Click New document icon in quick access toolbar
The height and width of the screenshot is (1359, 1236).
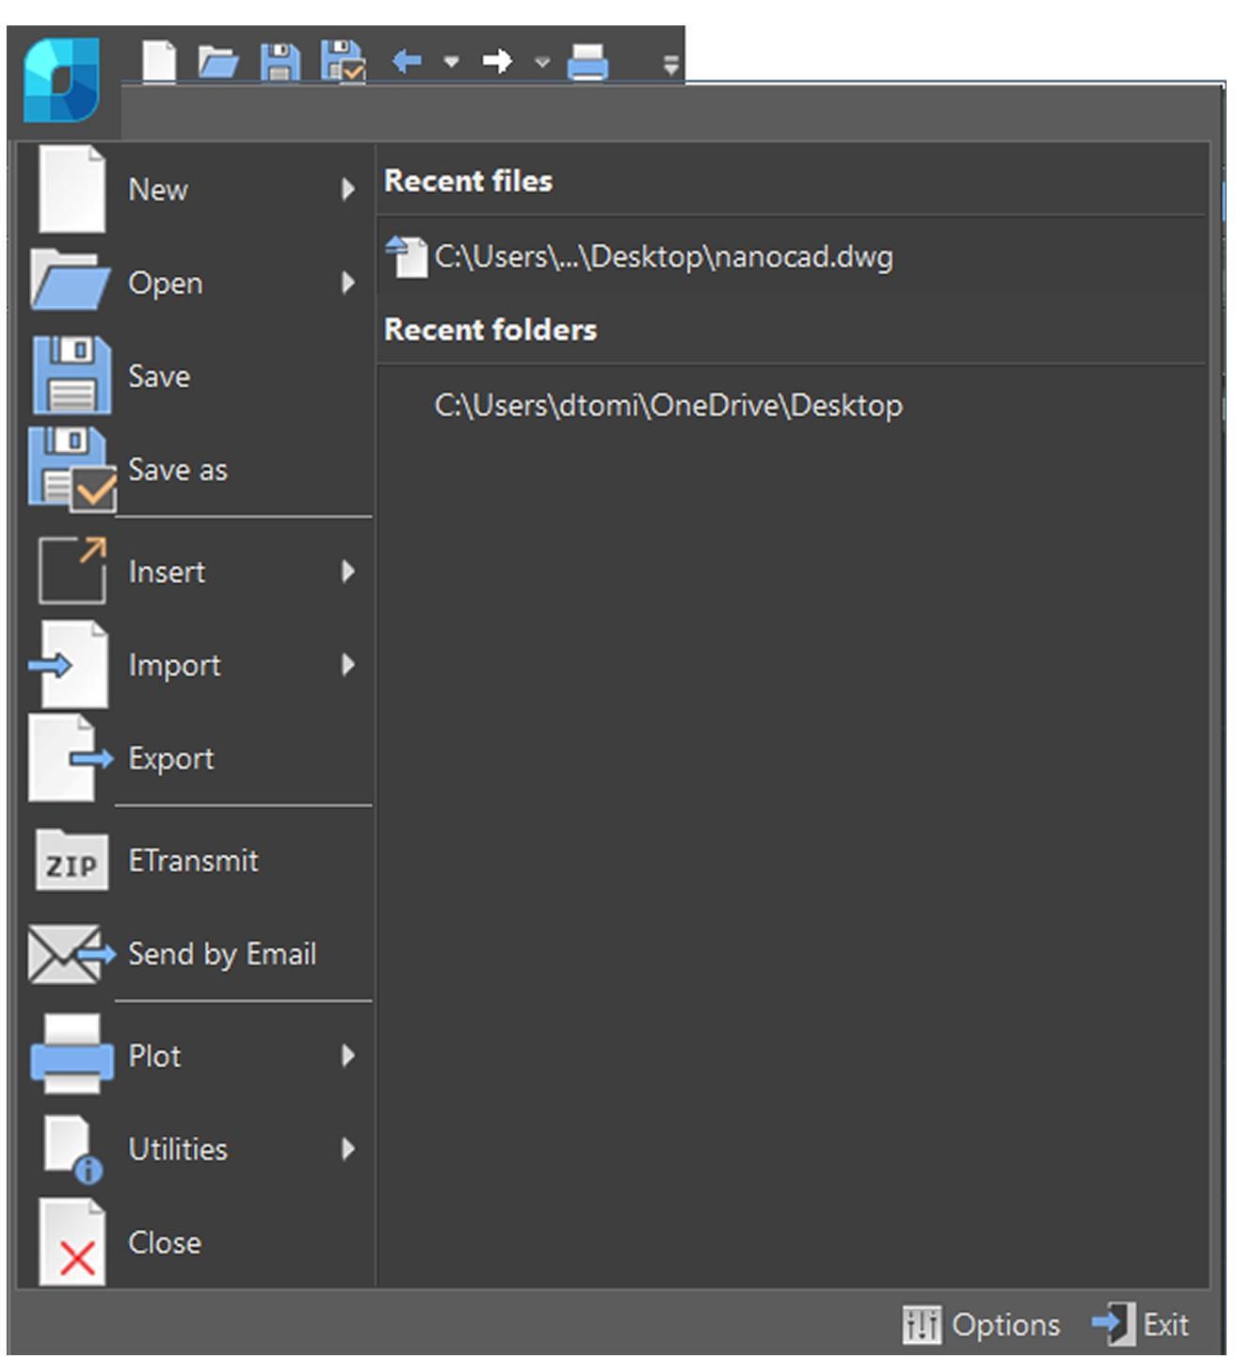[159, 62]
